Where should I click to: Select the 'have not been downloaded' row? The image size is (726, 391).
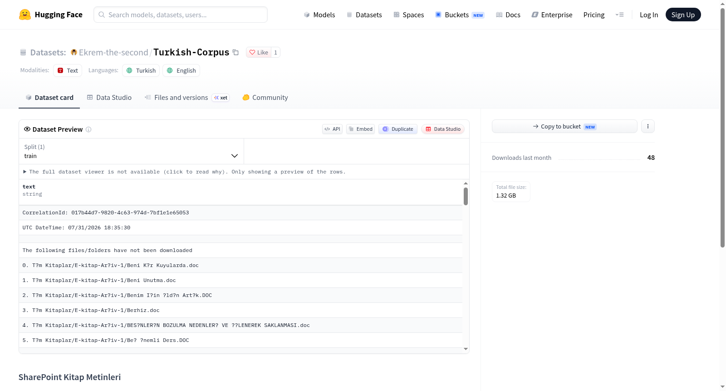click(240, 250)
